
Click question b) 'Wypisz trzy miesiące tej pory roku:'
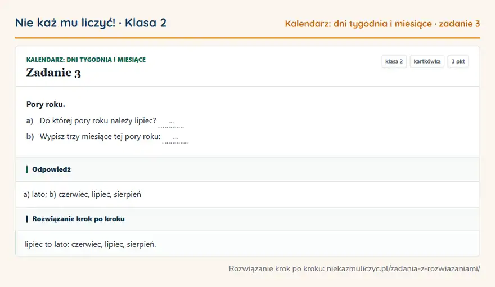coord(100,137)
